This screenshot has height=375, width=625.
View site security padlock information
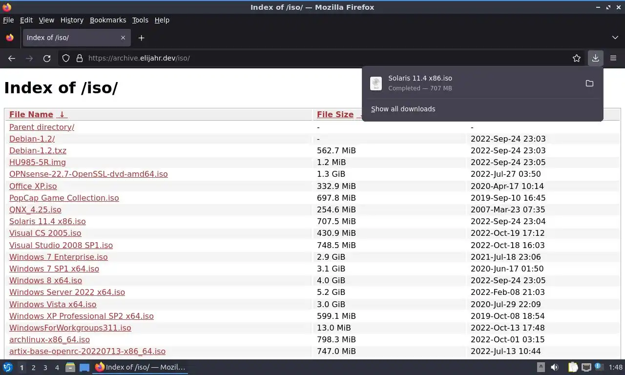tap(80, 58)
